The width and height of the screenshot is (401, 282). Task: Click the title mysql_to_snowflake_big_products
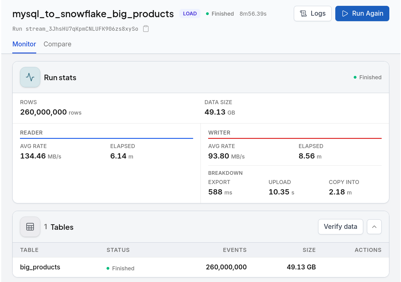tap(93, 14)
